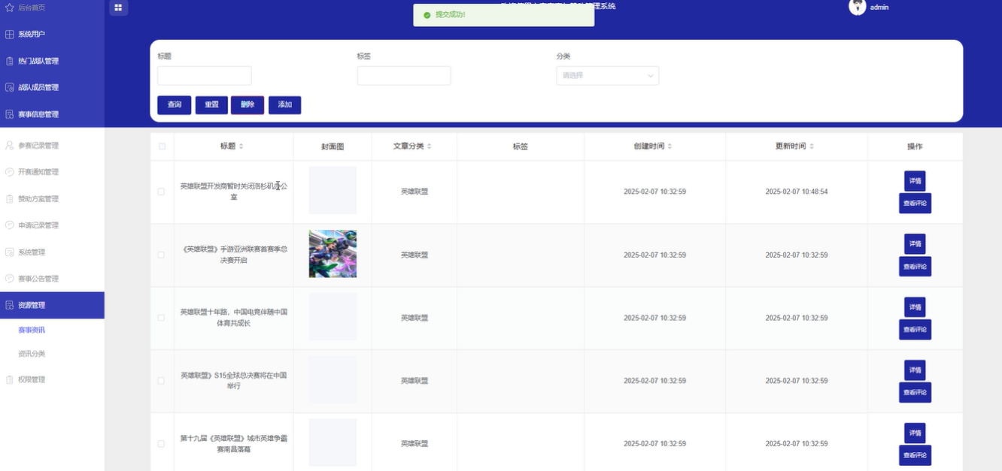Focus the 标签 search input field
Screen dimensions: 1002x471
tap(403, 75)
